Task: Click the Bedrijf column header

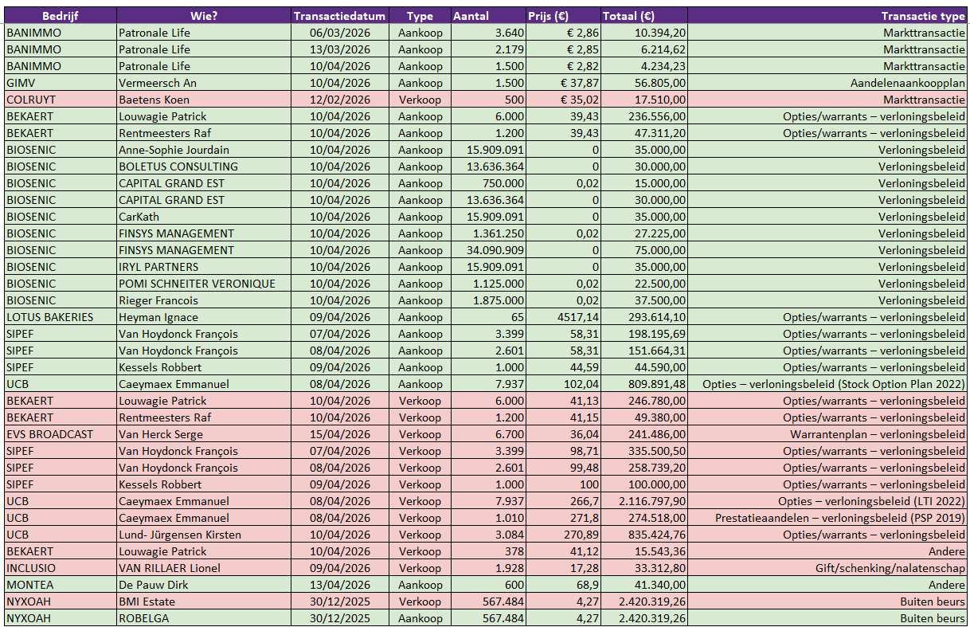Action: tap(60, 16)
